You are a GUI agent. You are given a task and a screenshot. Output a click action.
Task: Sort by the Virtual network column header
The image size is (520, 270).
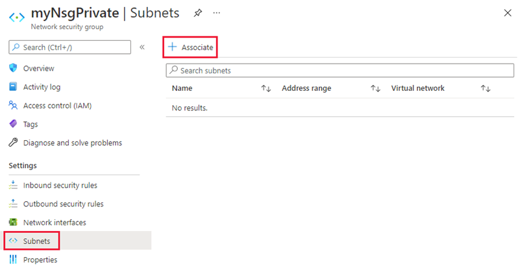click(417, 88)
